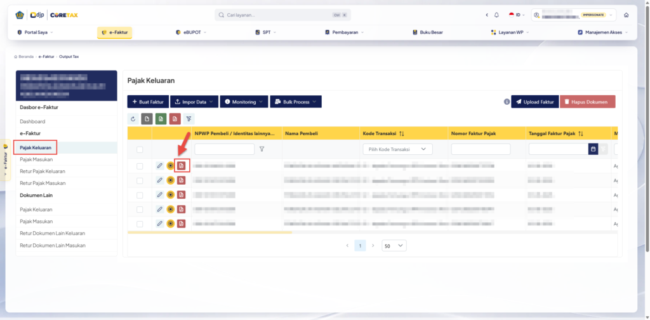Image resolution: width=650 pixels, height=320 pixels.
Task: Click the Upload Faktur button
Action: [534, 102]
